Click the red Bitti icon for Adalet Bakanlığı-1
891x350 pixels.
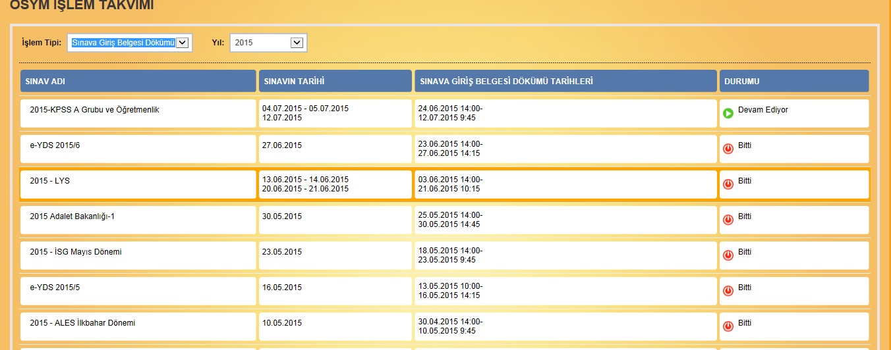(x=728, y=220)
